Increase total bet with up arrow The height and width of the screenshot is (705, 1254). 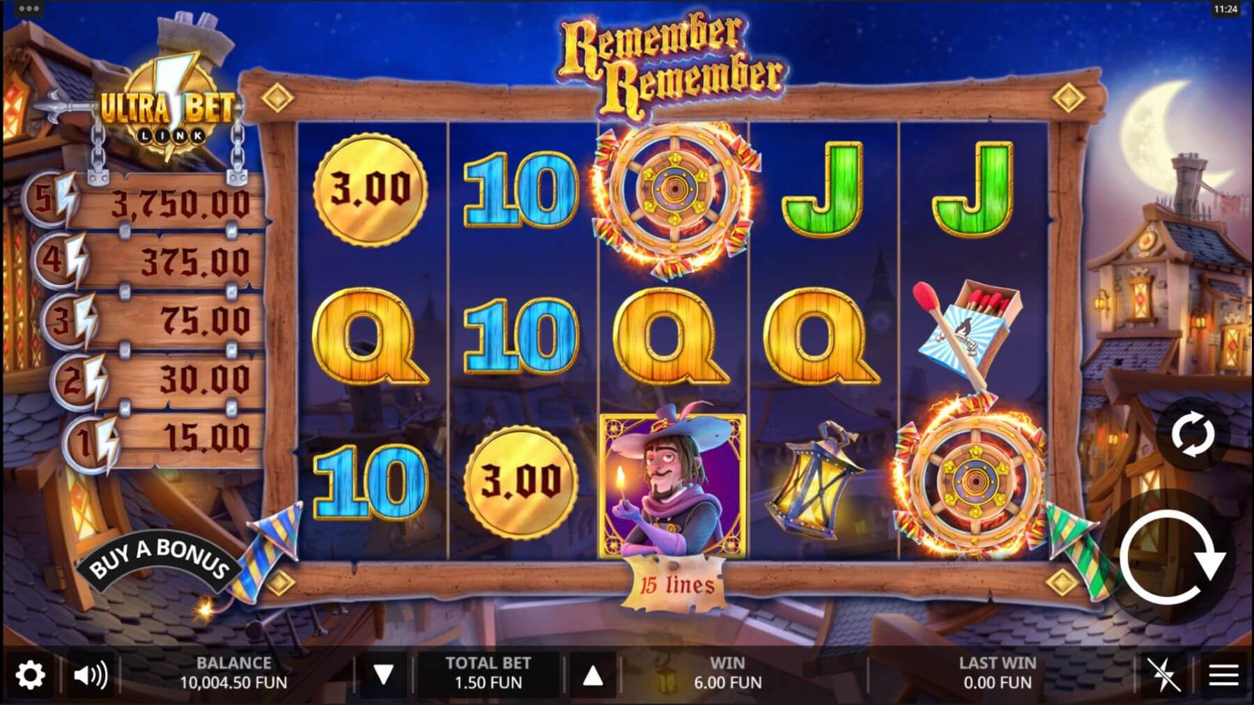click(x=592, y=674)
